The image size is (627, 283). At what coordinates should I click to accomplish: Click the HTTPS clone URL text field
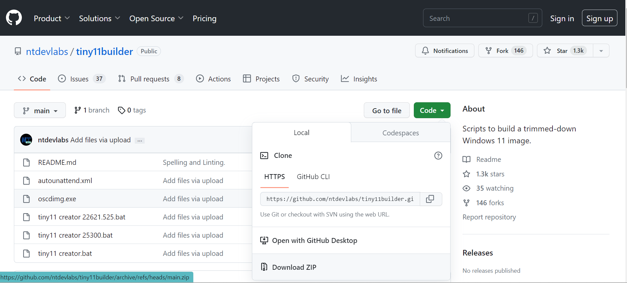340,199
